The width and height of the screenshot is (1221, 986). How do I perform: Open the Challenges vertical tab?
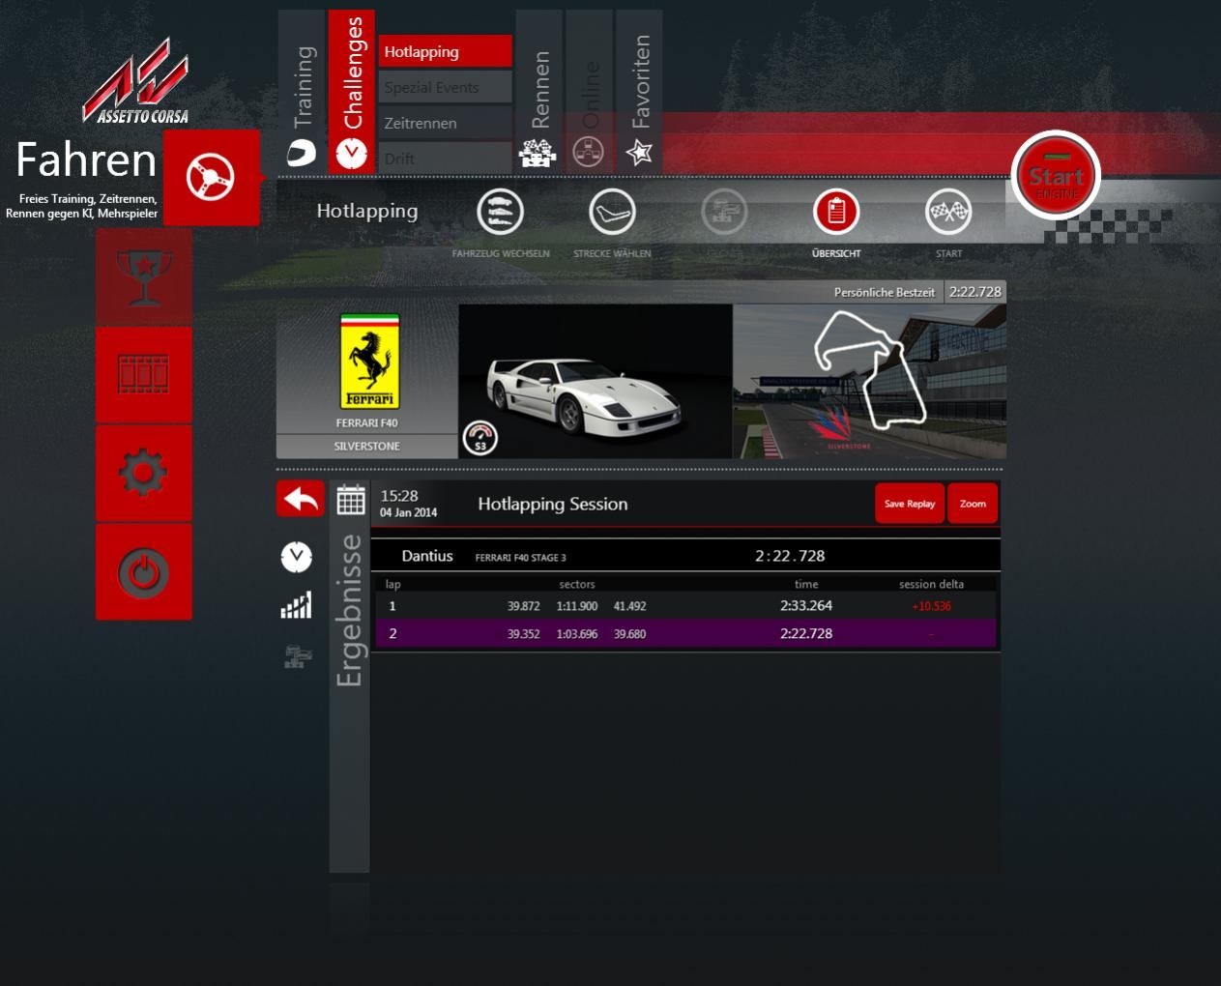pos(352,92)
